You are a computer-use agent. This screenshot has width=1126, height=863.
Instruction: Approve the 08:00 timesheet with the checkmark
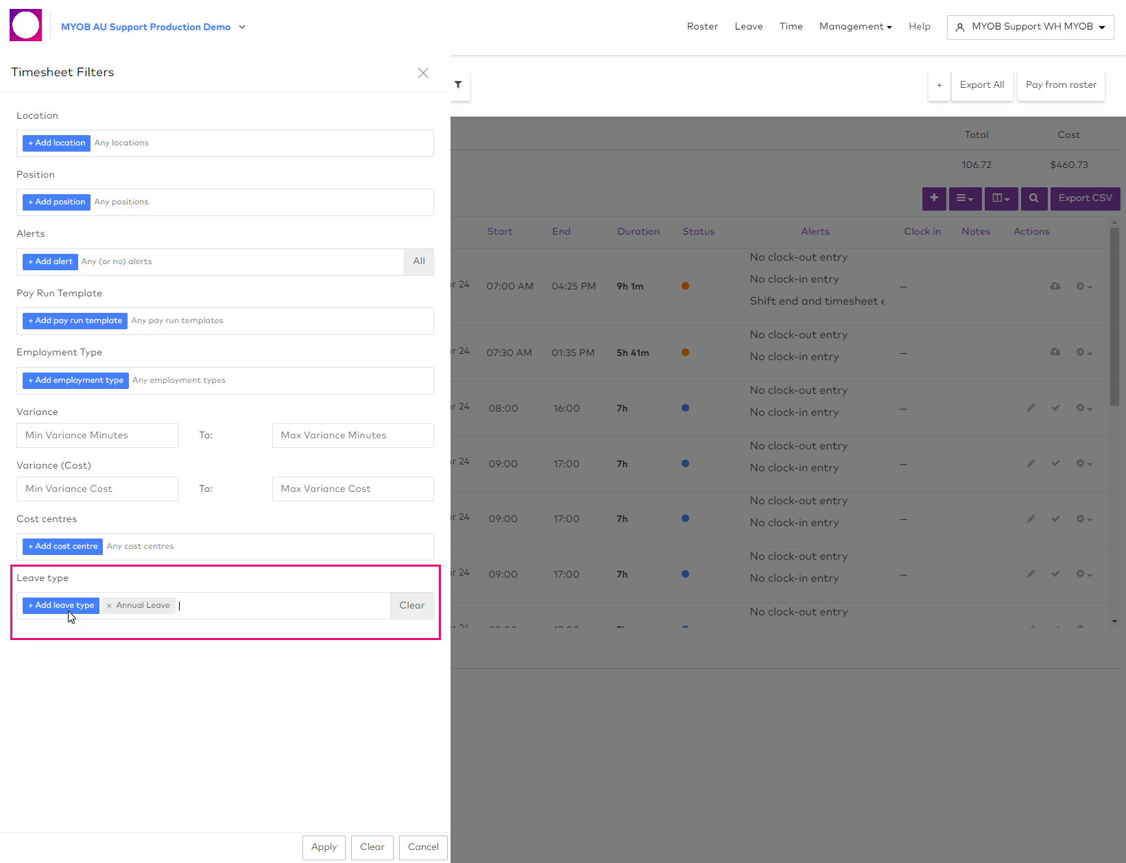1055,408
